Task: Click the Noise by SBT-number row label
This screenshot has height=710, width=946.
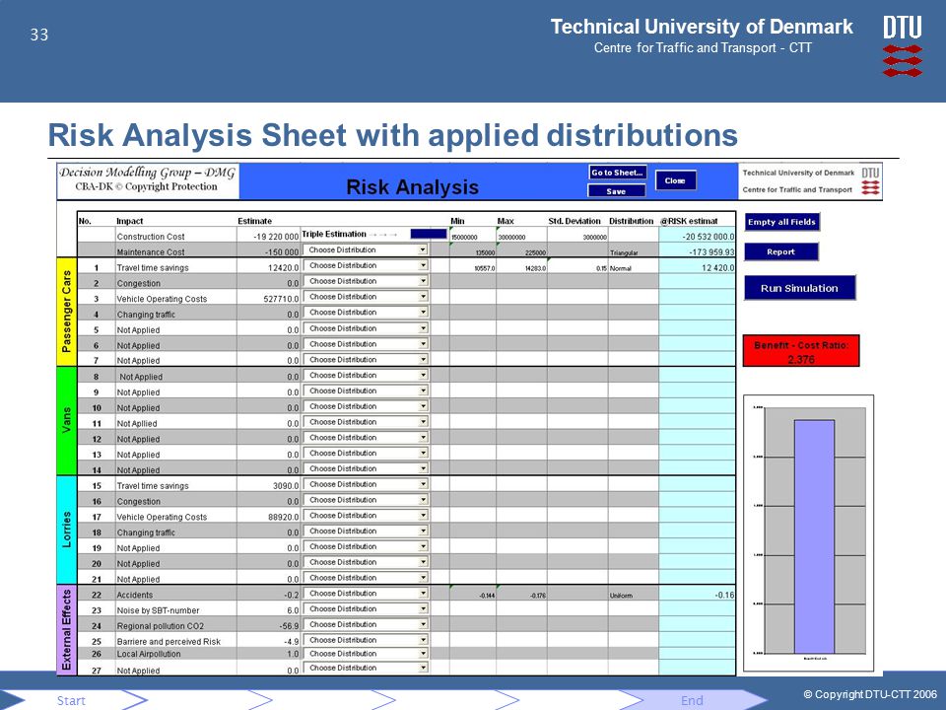Action: click(158, 611)
